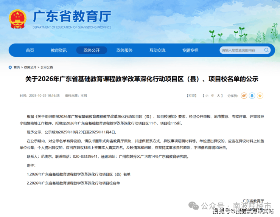The image size is (280, 217).
Task: Click the 打印 print button
Action: [x=191, y=96]
